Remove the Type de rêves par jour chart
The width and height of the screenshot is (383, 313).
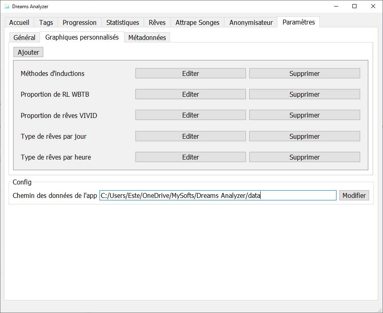click(x=305, y=136)
